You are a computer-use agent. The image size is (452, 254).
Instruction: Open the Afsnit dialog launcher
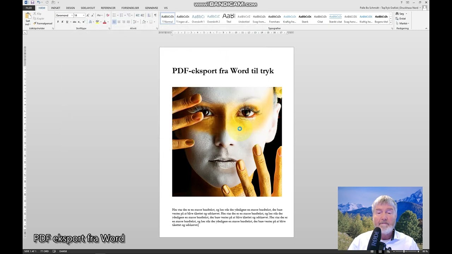pyautogui.click(x=157, y=29)
